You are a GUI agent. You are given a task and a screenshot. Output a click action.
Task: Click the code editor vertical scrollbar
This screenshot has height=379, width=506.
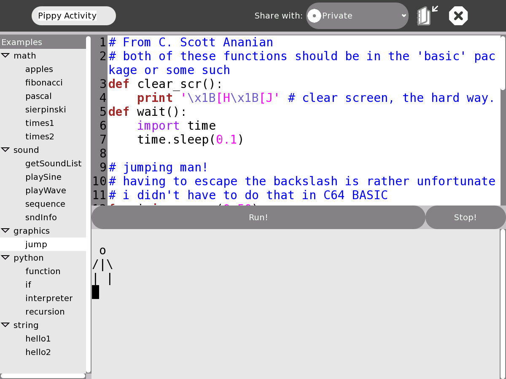503,63
